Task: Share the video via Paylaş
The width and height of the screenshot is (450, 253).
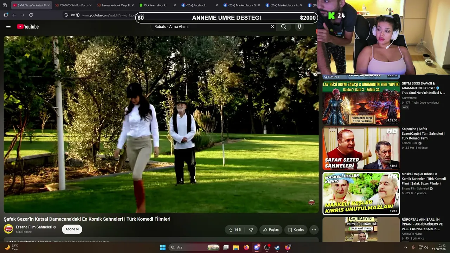Action: (271, 230)
